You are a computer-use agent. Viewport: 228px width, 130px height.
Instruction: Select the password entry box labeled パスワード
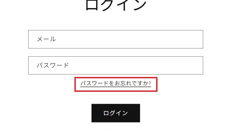[x=116, y=65]
